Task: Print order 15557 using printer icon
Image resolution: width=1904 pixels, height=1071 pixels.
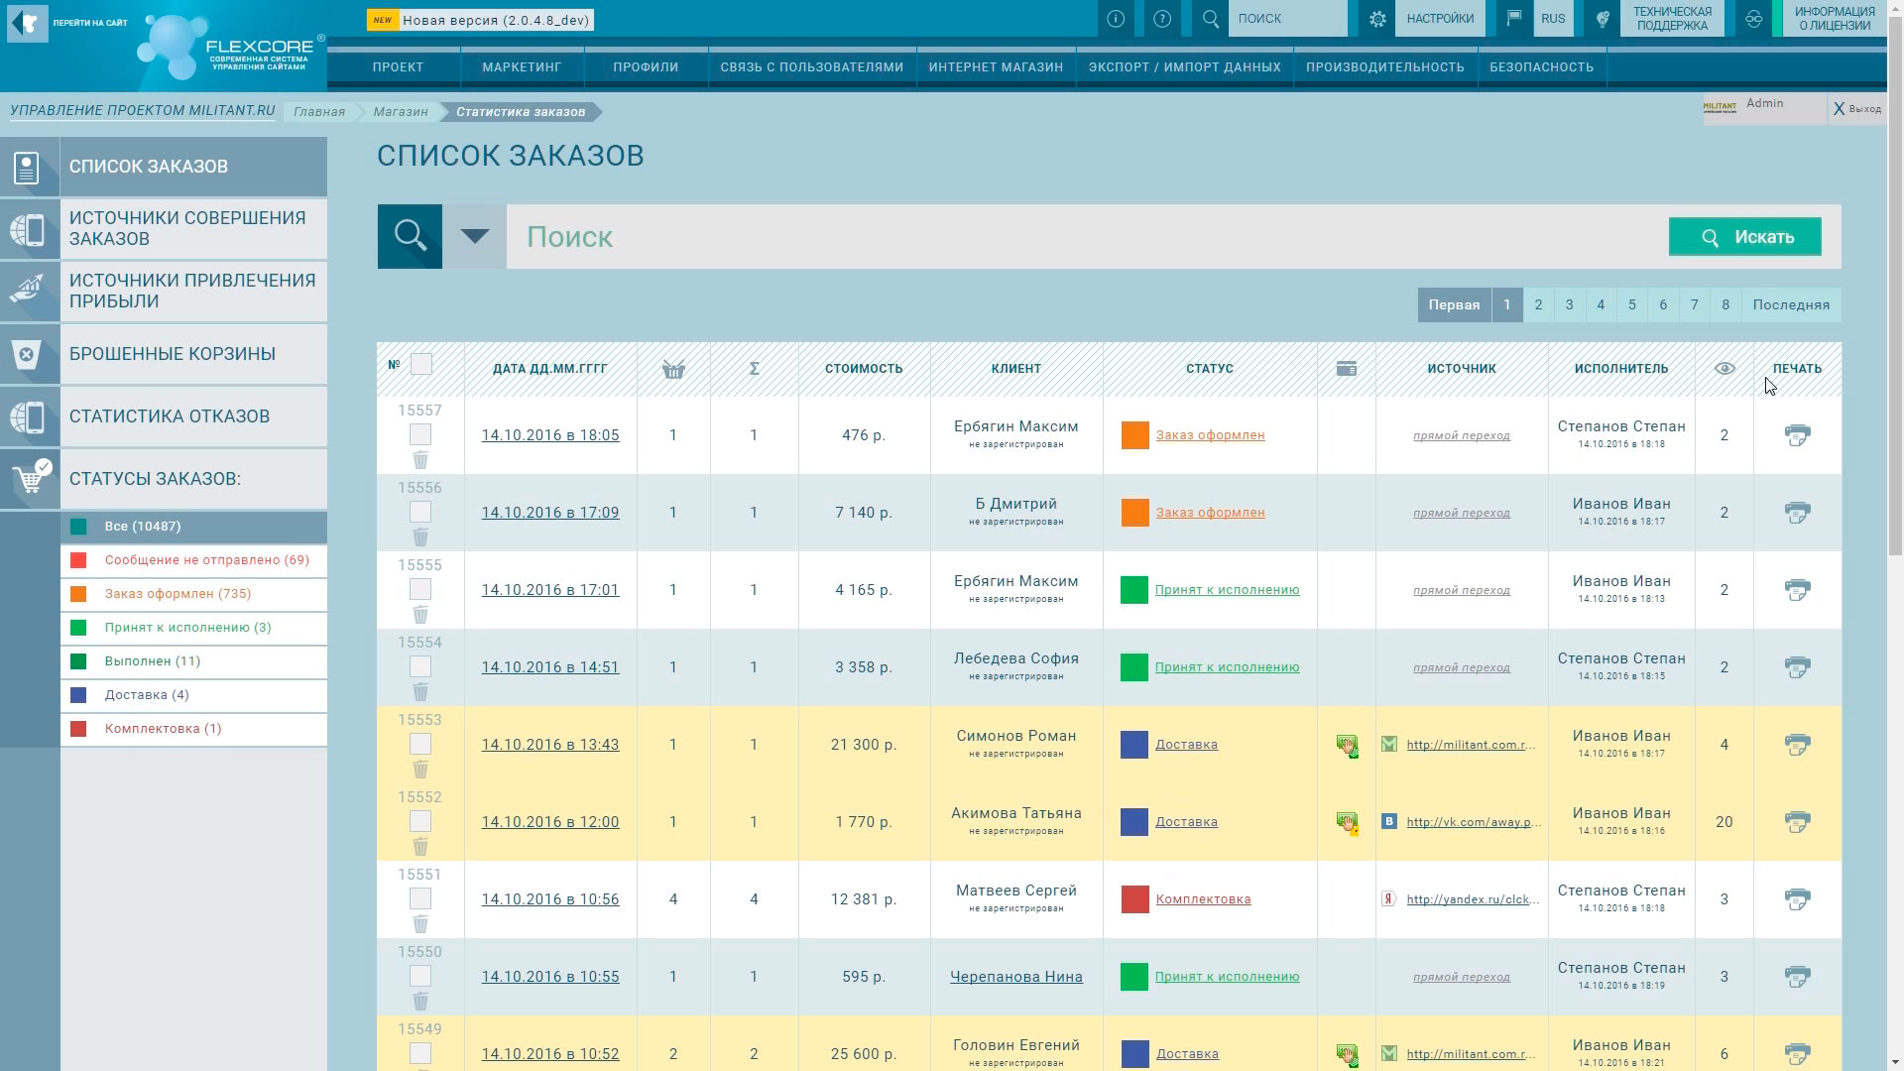Action: click(1797, 434)
